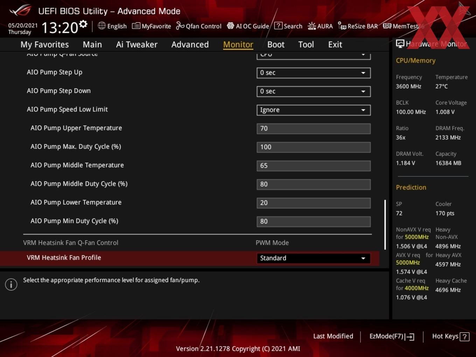Select VRM Heatsink Fan Profile row label
The width and height of the screenshot is (476, 357).
coord(64,258)
